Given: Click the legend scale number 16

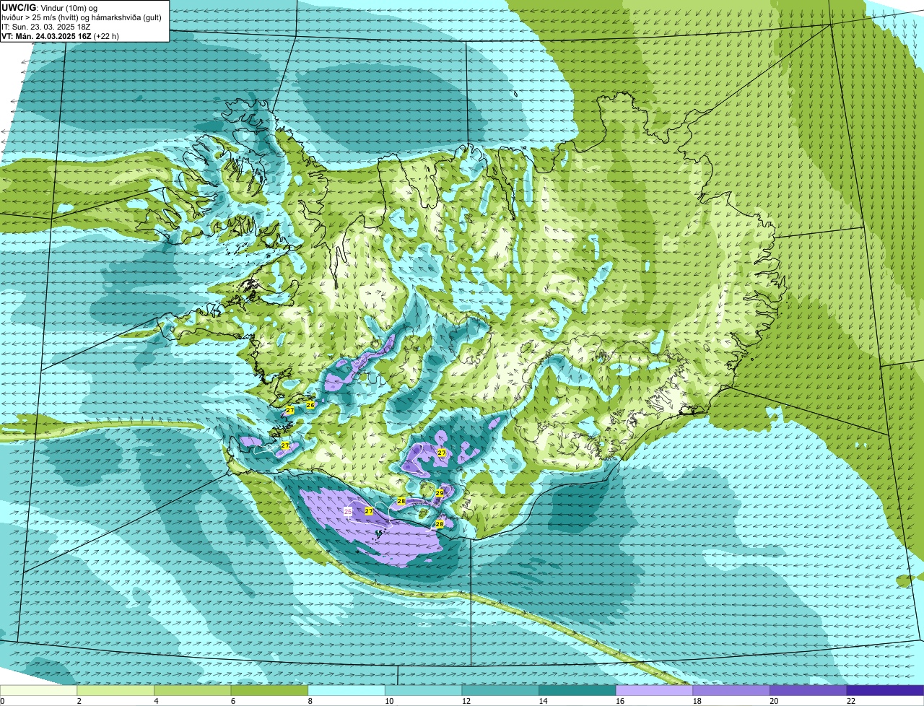Looking at the screenshot, I should pos(619,701).
